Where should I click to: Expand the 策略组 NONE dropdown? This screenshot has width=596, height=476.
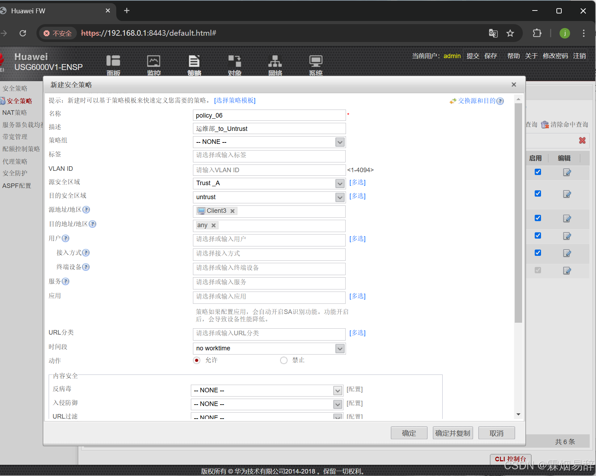(x=340, y=142)
